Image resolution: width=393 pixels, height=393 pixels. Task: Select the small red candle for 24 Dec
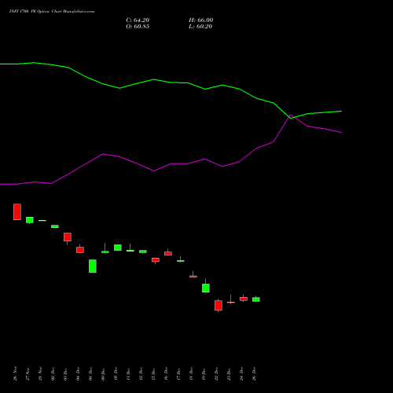244,299
